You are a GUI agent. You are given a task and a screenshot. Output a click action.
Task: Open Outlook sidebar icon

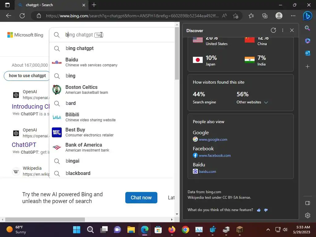click(x=308, y=53)
